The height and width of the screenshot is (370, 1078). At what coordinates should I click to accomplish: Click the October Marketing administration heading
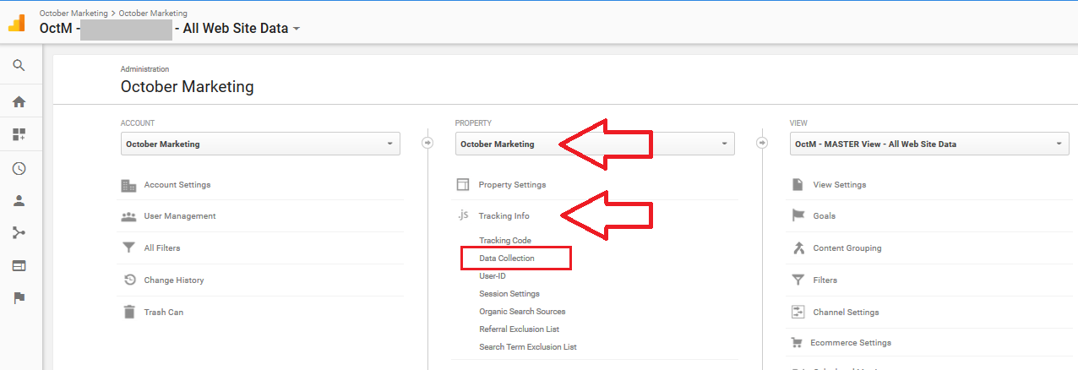pos(187,86)
